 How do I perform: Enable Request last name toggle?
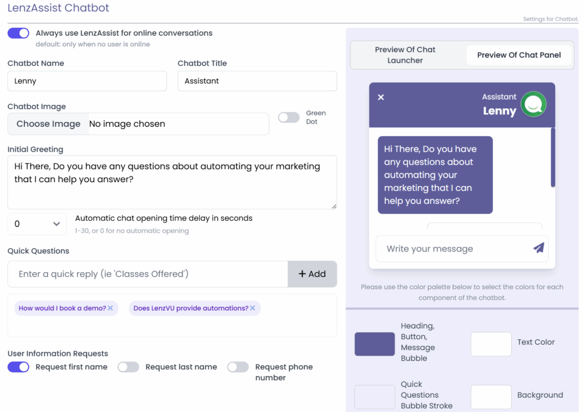point(128,367)
